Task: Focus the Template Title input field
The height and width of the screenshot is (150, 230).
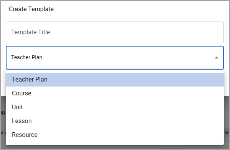Action: click(x=115, y=32)
